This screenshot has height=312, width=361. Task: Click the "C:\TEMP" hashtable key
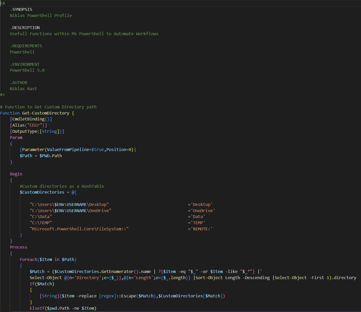click(x=41, y=223)
